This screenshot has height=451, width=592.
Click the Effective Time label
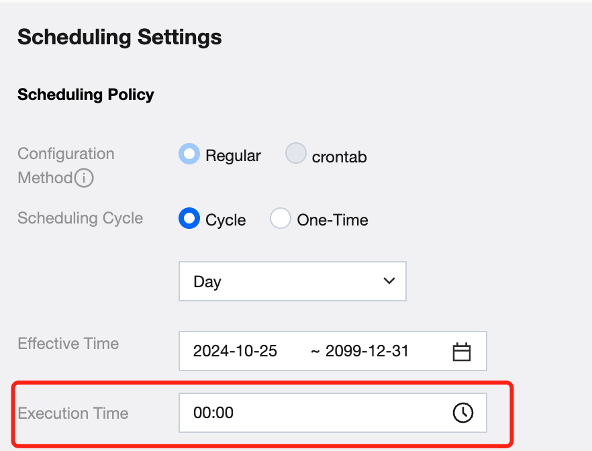click(x=68, y=344)
